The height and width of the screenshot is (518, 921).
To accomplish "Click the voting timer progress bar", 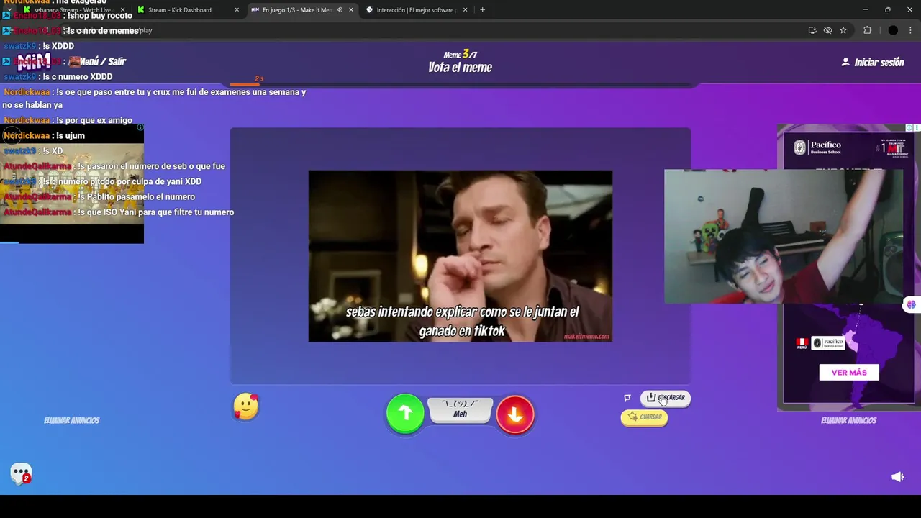I will [x=460, y=85].
